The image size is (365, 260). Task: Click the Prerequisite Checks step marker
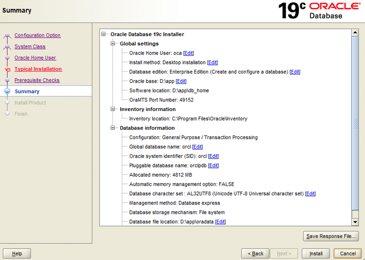coord(7,80)
